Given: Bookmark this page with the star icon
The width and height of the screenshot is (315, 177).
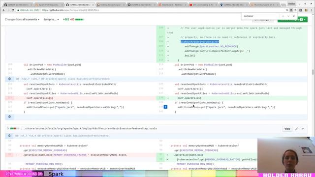Looking at the screenshot, I should 295,10.
